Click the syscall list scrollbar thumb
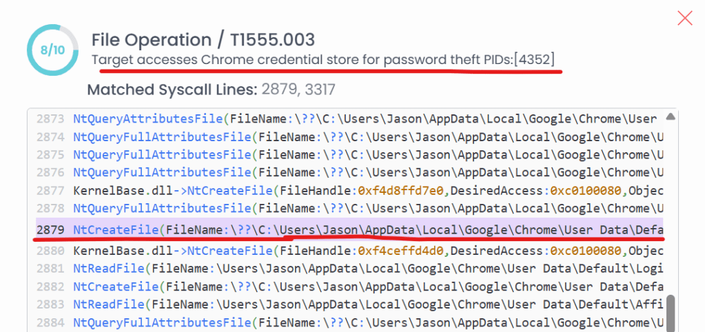Viewport: 705px width, 332px height. click(x=670, y=311)
